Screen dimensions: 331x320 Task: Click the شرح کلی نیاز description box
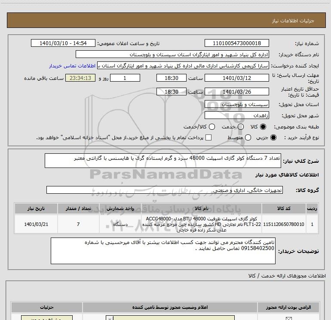(163, 161)
